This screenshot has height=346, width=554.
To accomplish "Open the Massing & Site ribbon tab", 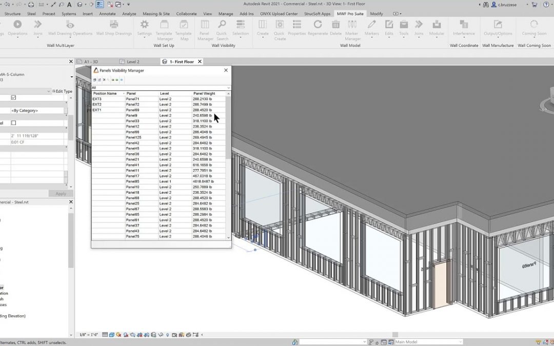I will pyautogui.click(x=156, y=14).
